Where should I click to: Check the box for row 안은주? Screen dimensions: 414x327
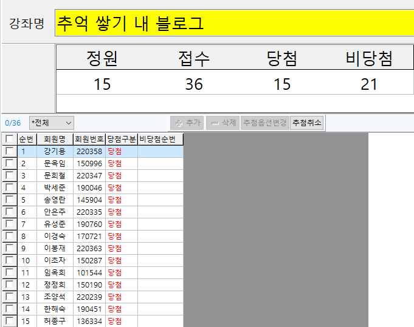[x=10, y=212]
